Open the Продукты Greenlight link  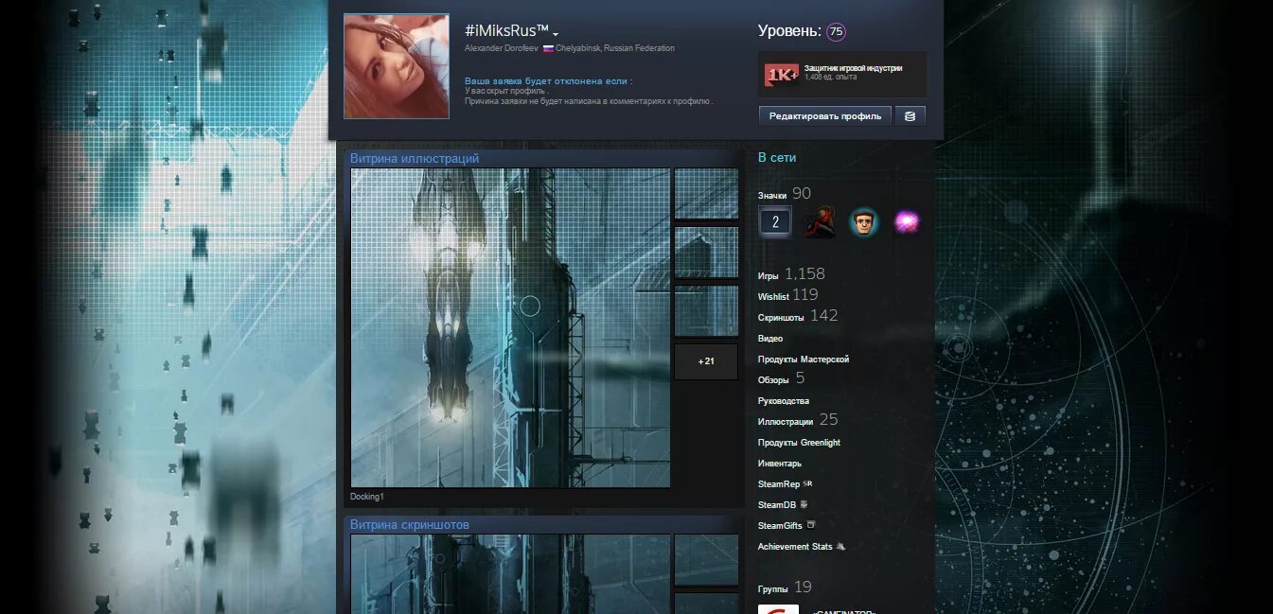click(799, 442)
